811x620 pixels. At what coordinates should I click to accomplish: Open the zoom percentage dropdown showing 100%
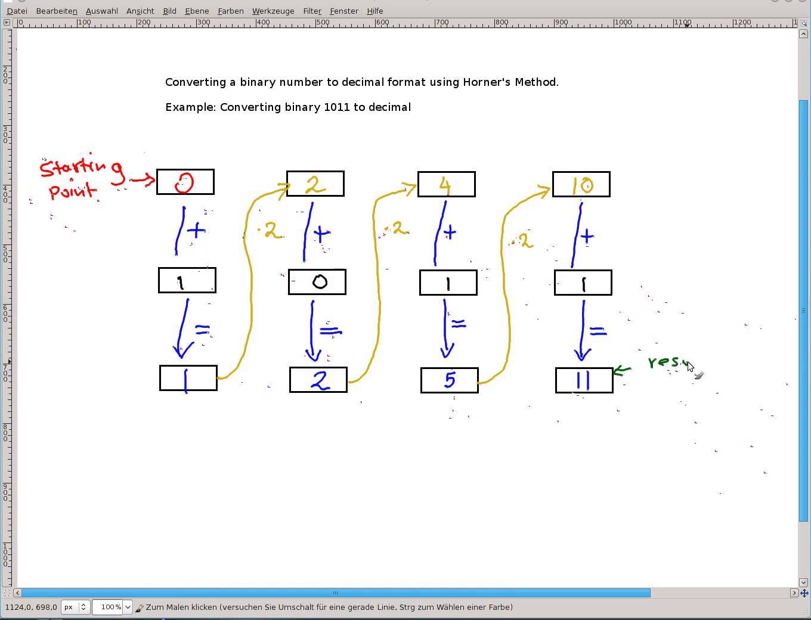point(110,606)
